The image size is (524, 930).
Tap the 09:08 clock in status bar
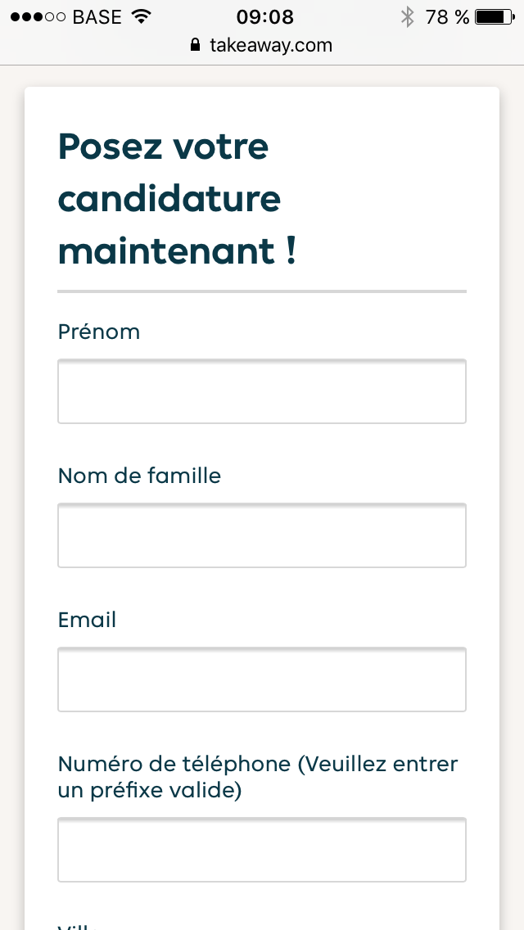[264, 16]
